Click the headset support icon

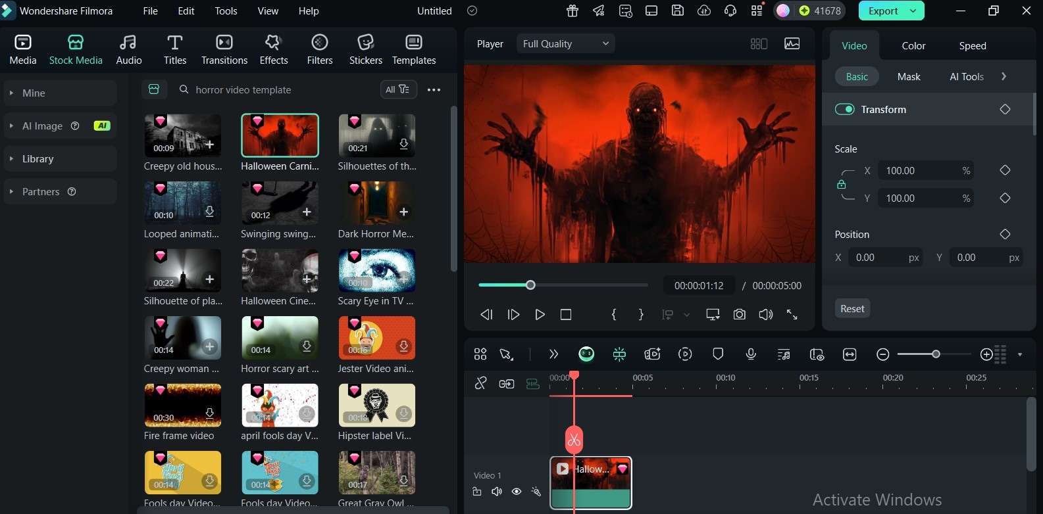(730, 11)
